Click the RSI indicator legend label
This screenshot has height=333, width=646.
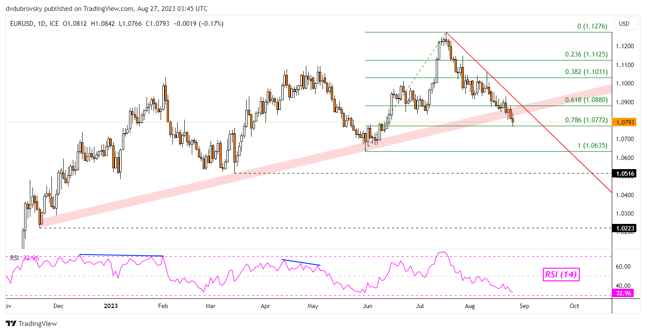[x=14, y=258]
